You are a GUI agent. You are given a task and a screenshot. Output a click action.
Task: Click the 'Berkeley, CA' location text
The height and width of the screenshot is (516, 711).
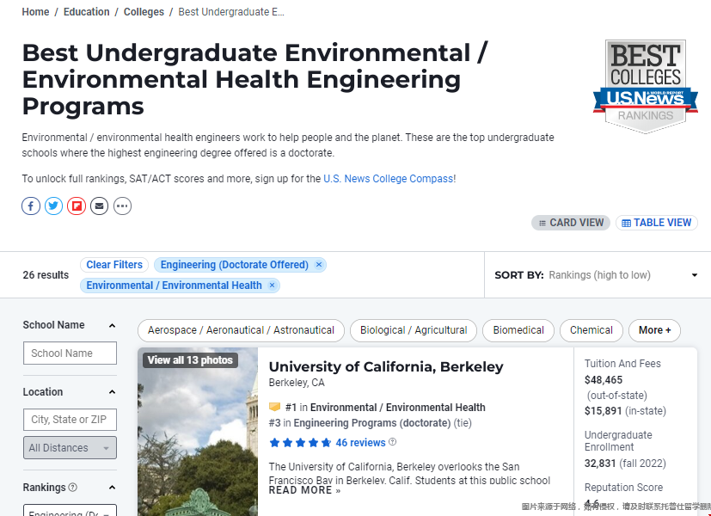297,383
